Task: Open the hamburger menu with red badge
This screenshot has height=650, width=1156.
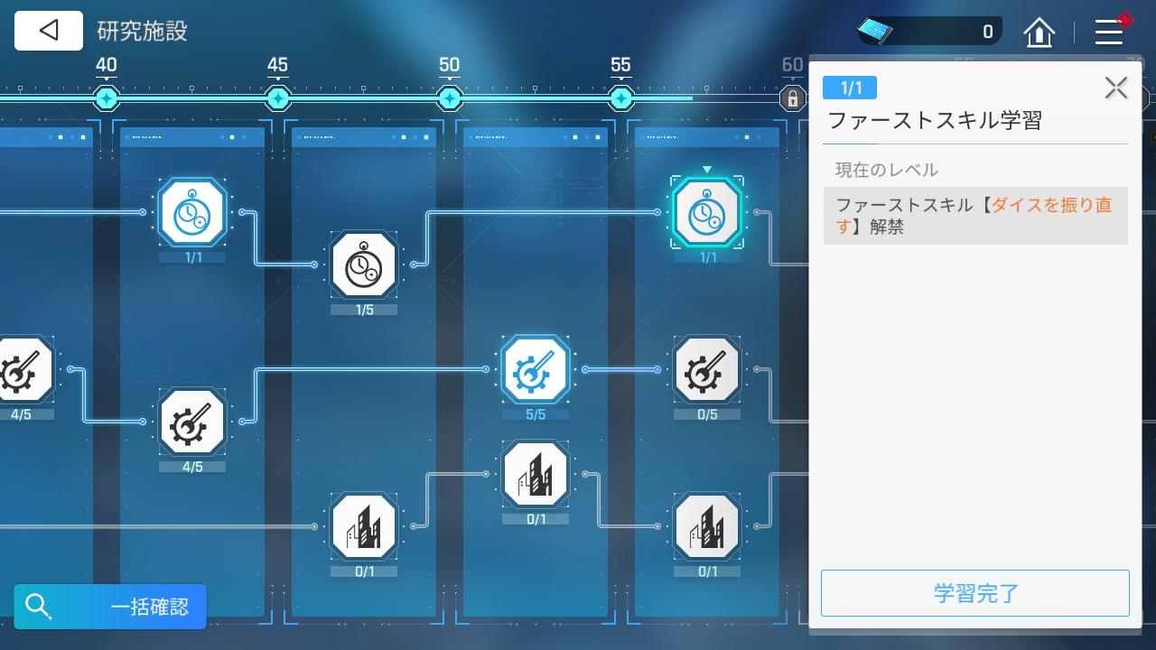Action: [x=1109, y=32]
